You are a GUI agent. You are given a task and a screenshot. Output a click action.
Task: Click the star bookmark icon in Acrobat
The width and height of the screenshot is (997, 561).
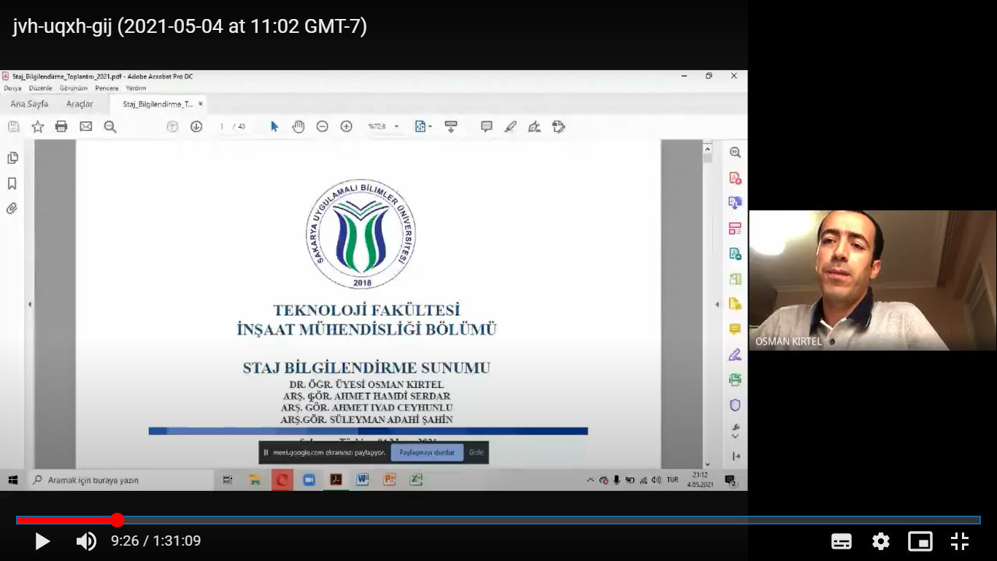37,126
